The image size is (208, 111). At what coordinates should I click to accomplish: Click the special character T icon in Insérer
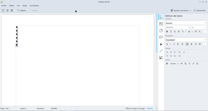coord(190,64)
